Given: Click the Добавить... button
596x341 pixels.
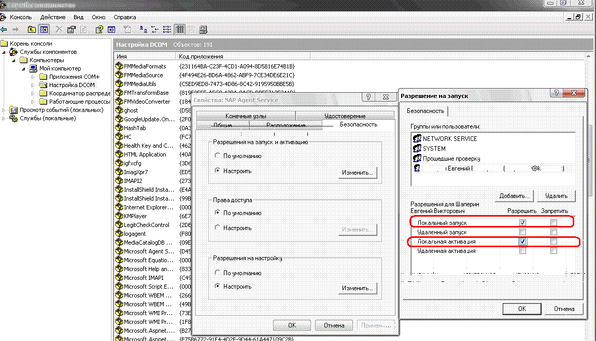Looking at the screenshot, I should (515, 196).
